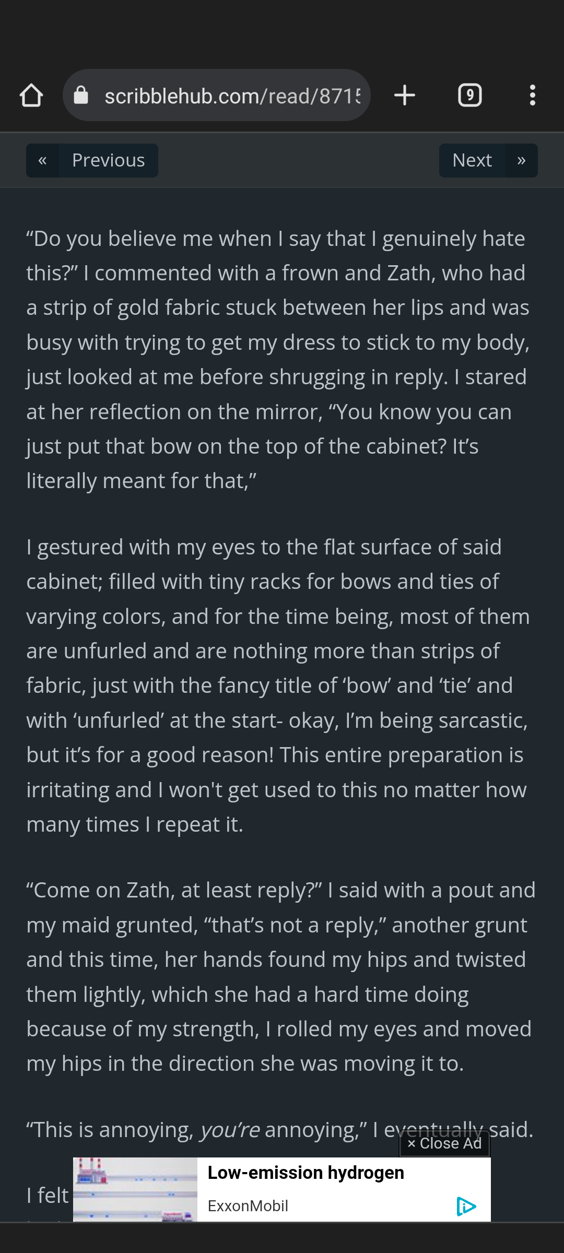Open the three-dot browser menu
Viewport: 564px width, 1253px height.
pyautogui.click(x=532, y=96)
